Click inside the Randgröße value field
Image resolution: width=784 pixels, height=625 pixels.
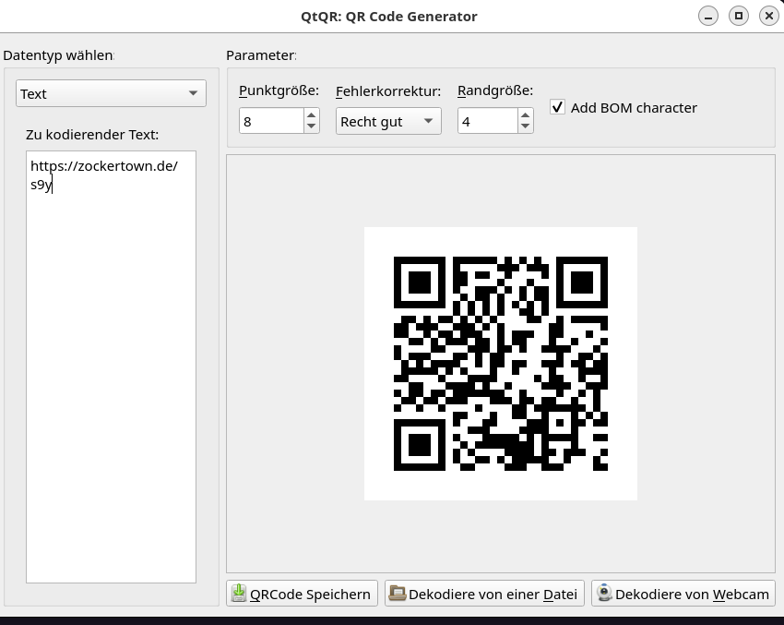[x=488, y=121]
